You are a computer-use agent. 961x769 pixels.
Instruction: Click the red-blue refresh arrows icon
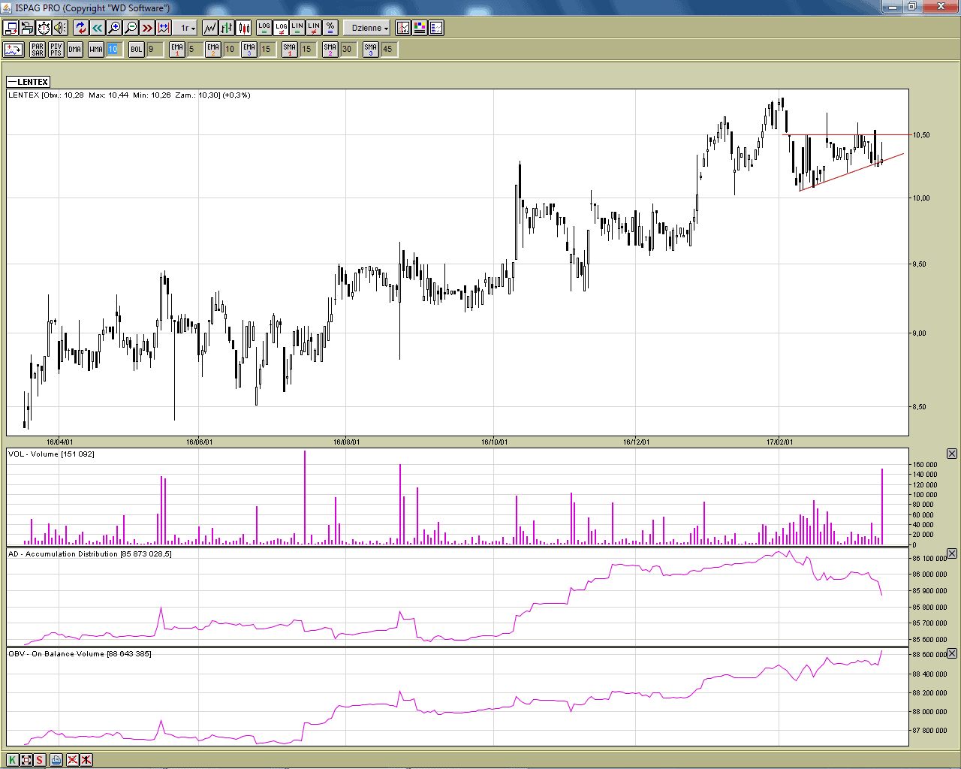point(80,28)
